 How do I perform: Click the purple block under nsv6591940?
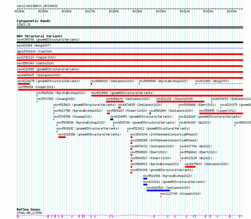click(150, 113)
